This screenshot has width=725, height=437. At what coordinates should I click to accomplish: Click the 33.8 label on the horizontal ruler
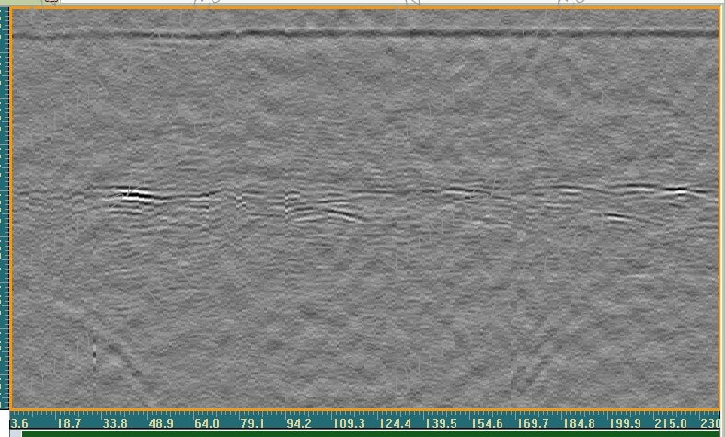[x=115, y=422]
